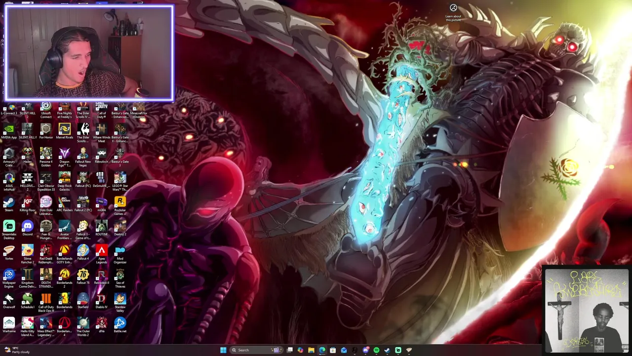Open the For Honor shortcut
This screenshot has width=632, height=356.
coord(46,132)
